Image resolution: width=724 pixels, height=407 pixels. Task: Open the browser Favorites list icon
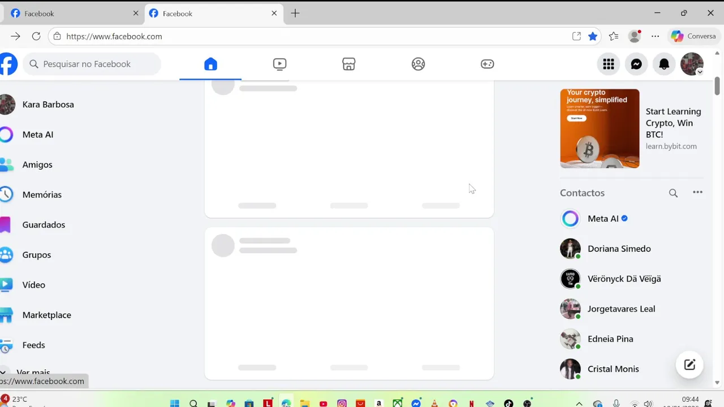pyautogui.click(x=614, y=36)
